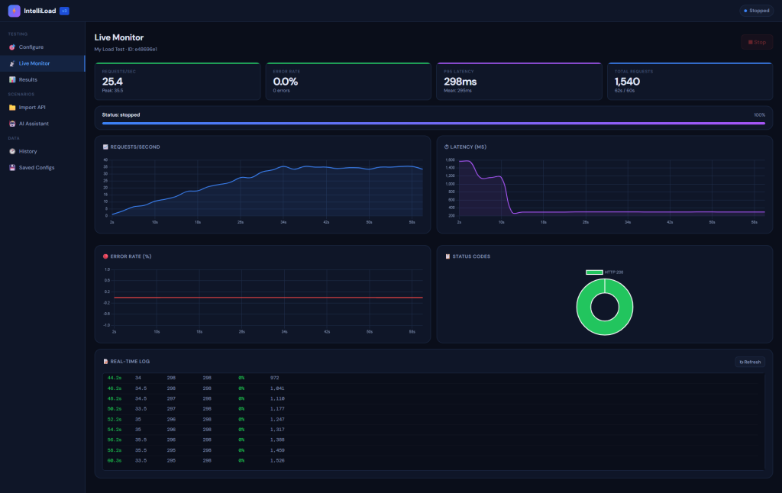Refresh the real-time log
This screenshot has height=493, width=782.
pos(749,362)
